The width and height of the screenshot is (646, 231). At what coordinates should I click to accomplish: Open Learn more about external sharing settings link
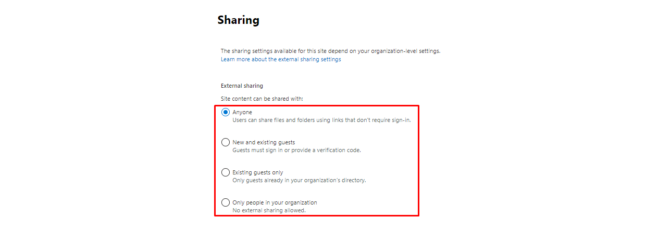click(x=281, y=60)
